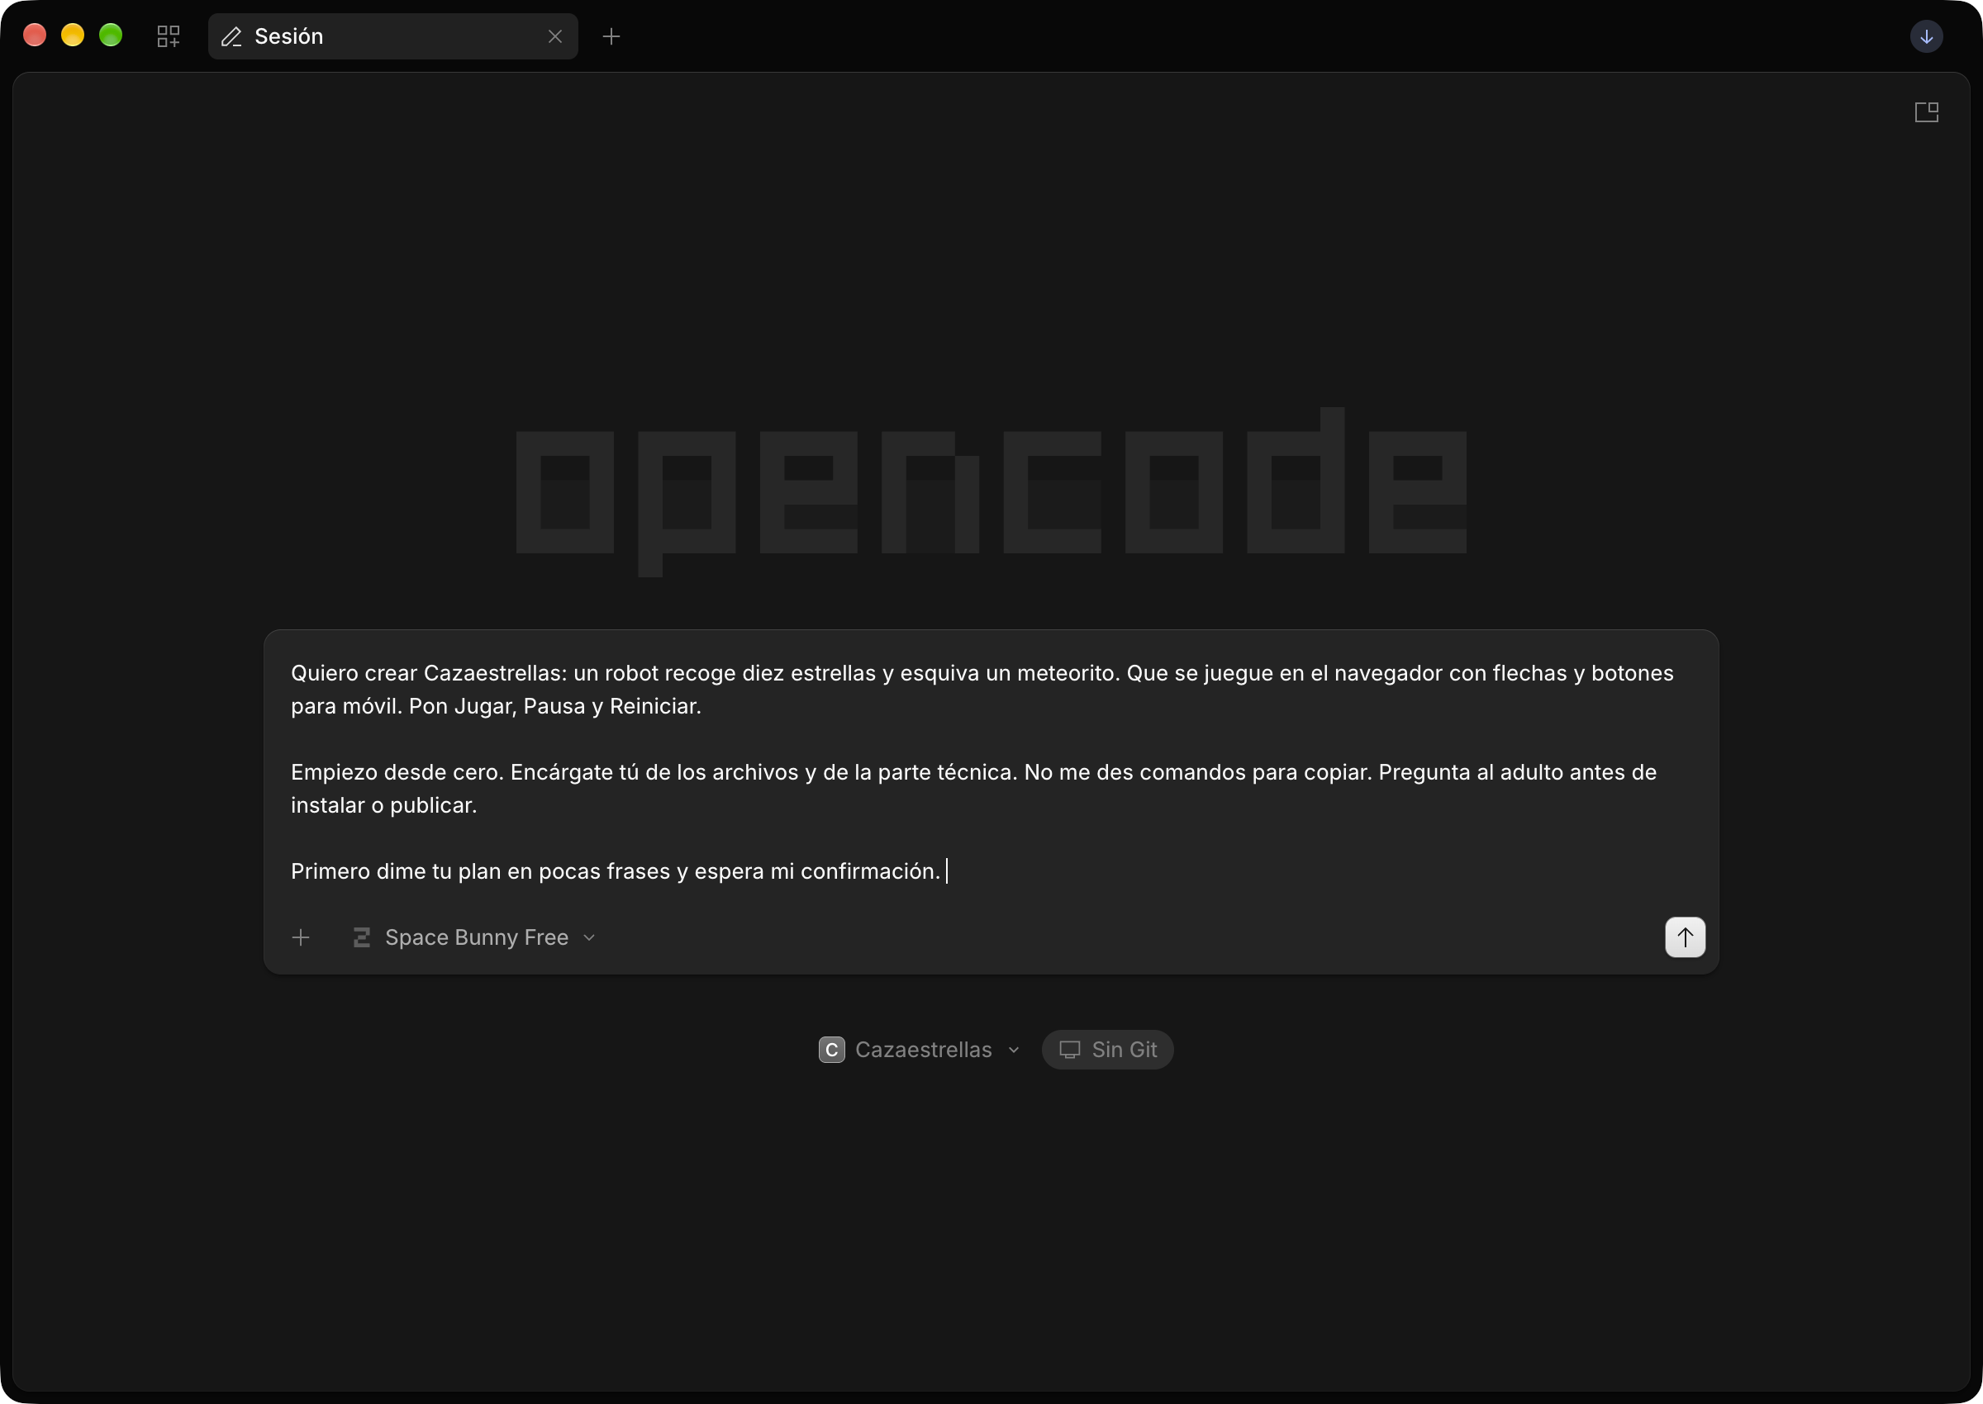Expand the Cazaestrellas project selector
The width and height of the screenshot is (1983, 1404).
click(920, 1050)
